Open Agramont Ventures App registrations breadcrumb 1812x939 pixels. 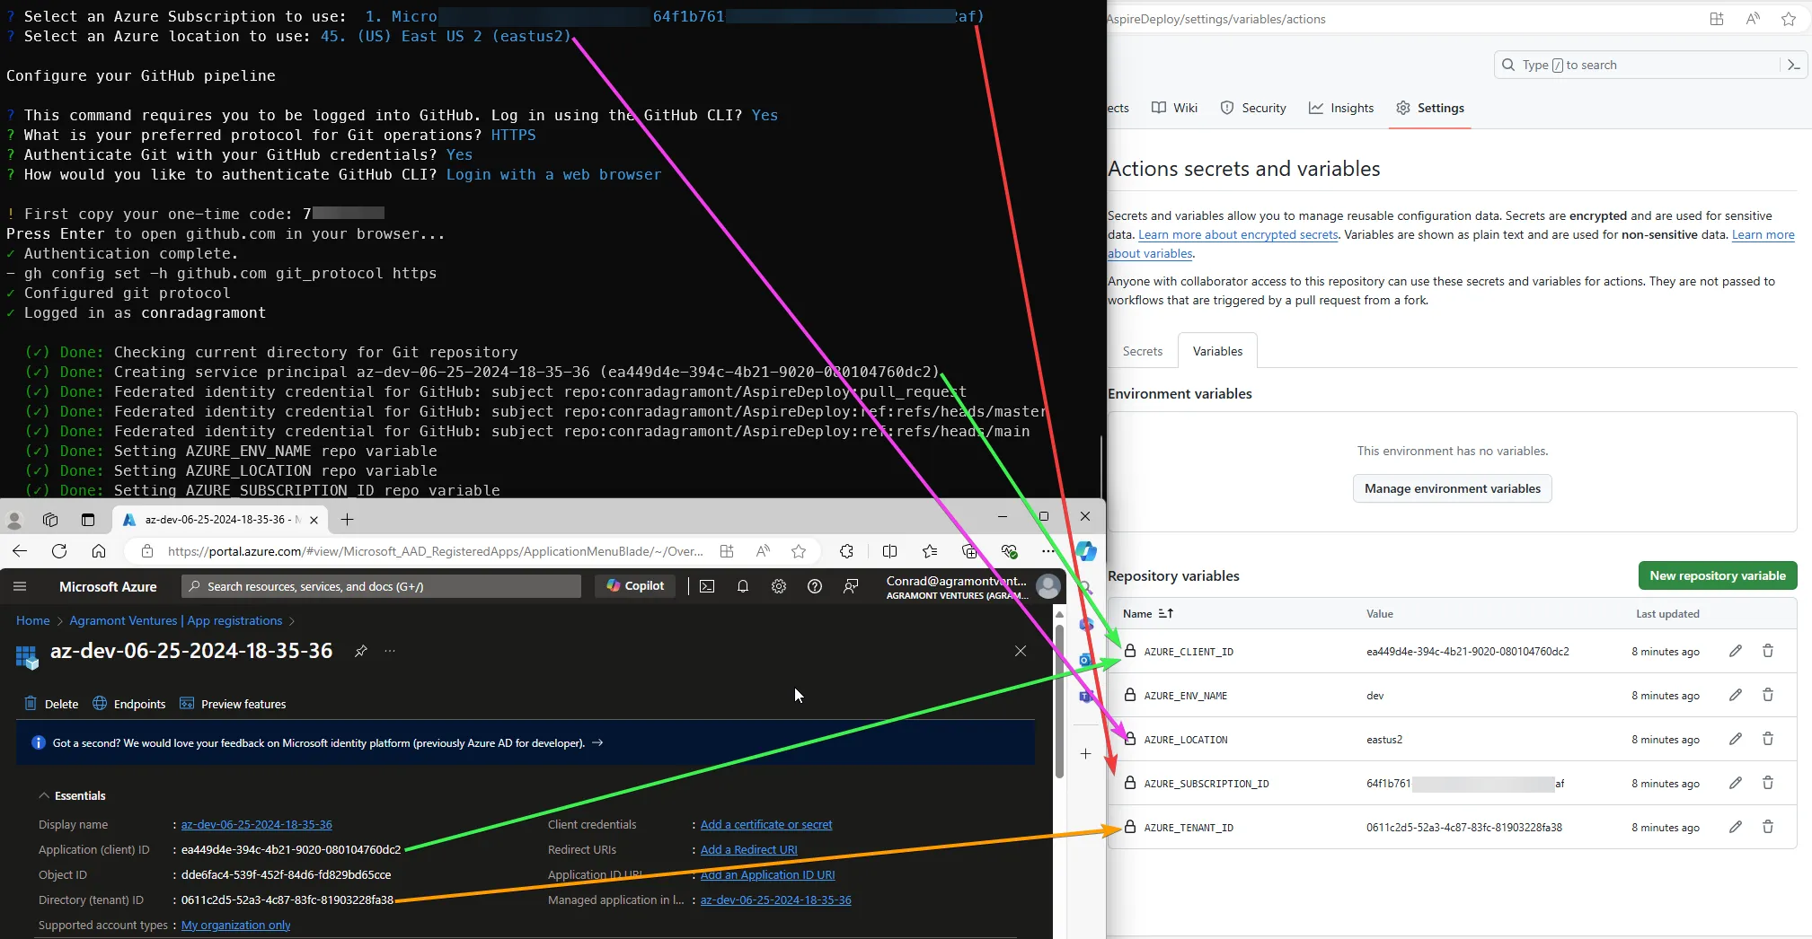tap(176, 620)
